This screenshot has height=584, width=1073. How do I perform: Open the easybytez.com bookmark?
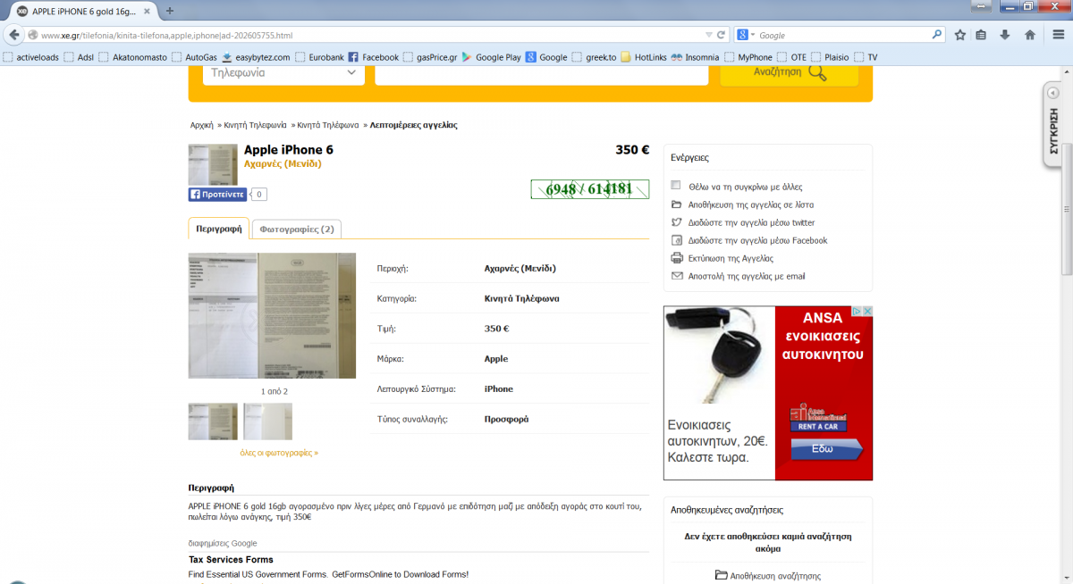click(x=256, y=57)
